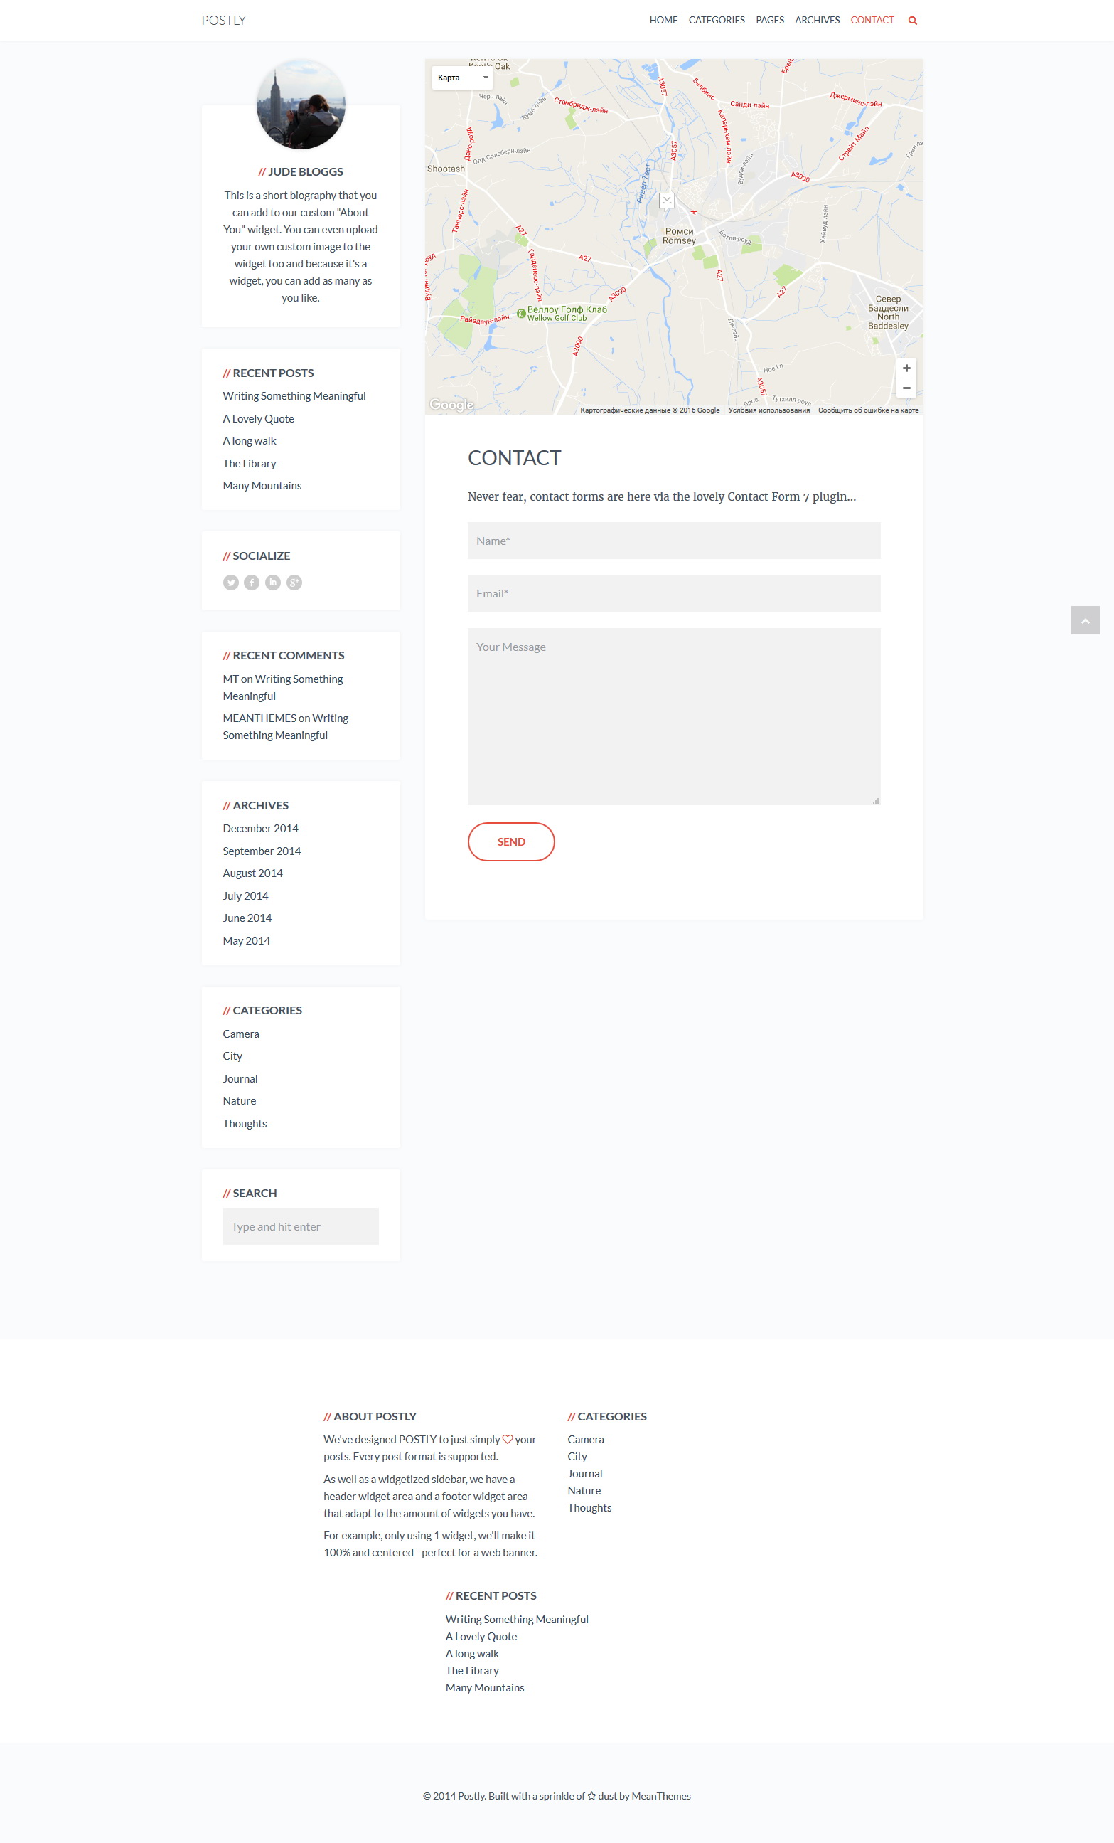The width and height of the screenshot is (1114, 1843).
Task: Open footer post Writing Something Meaningful
Action: (517, 1620)
